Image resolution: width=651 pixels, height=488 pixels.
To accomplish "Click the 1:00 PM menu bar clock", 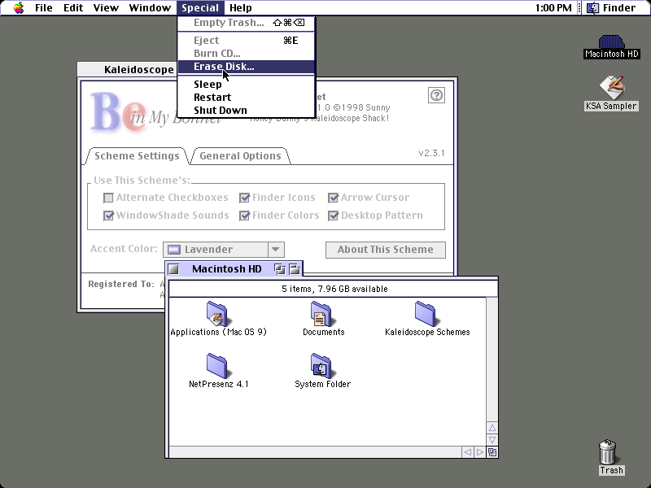I will (x=553, y=8).
